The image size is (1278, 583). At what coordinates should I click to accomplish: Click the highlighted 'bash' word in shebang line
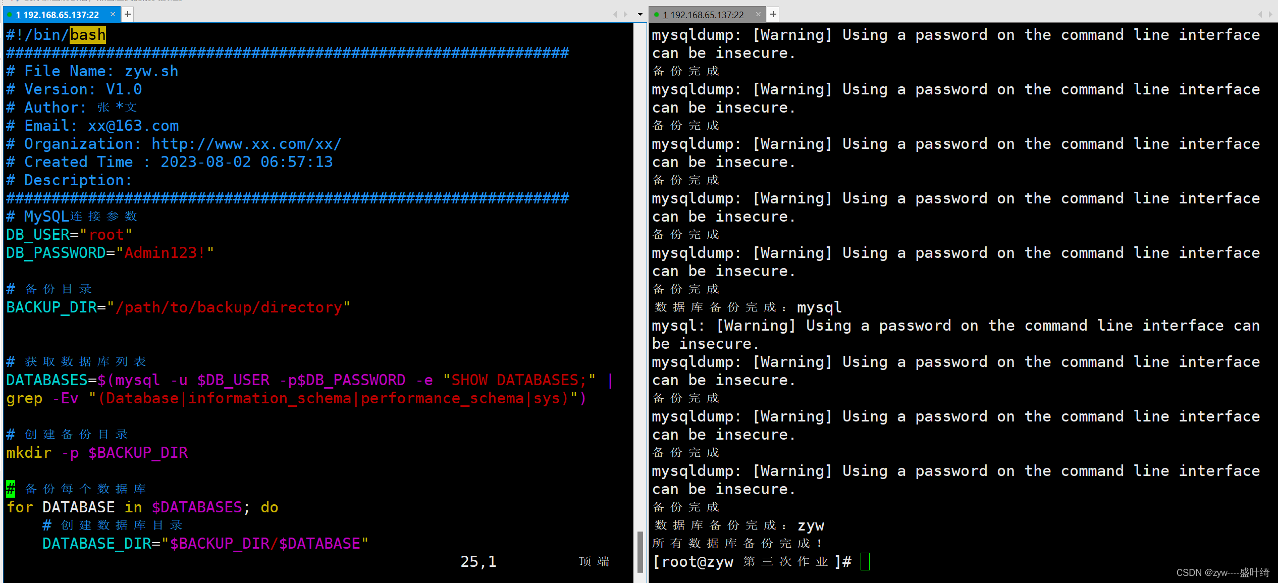pos(88,35)
